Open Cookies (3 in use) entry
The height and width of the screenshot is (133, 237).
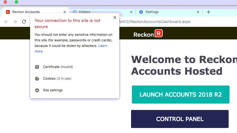coord(57,79)
